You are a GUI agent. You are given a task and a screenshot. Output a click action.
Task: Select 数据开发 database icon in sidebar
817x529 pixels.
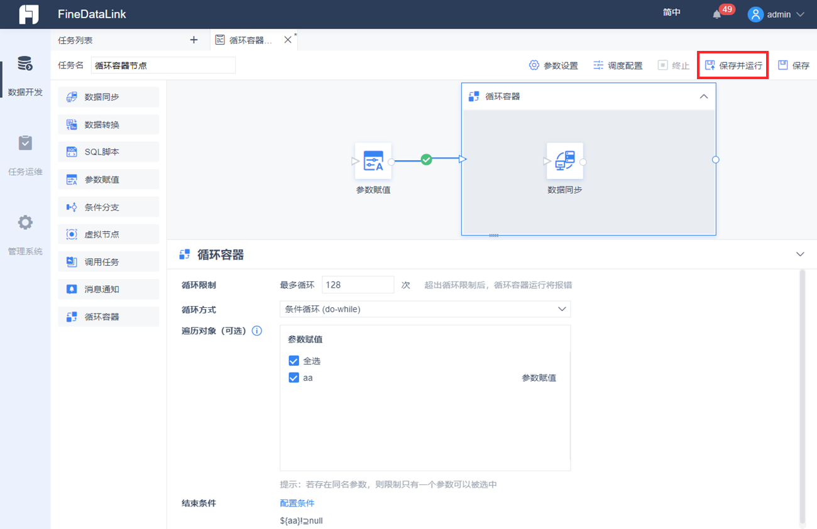(25, 63)
